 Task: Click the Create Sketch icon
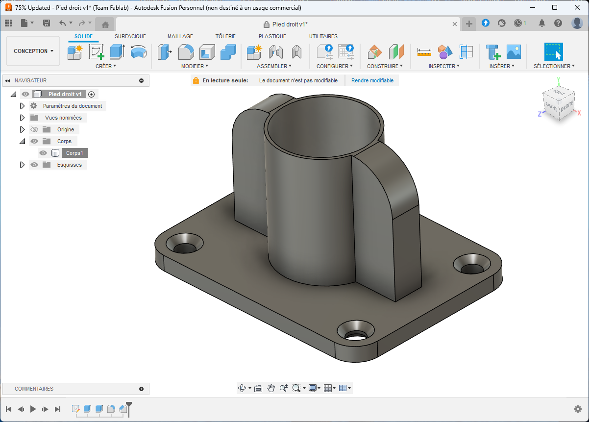point(96,51)
